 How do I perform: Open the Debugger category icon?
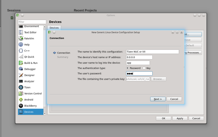click(x=21, y=69)
